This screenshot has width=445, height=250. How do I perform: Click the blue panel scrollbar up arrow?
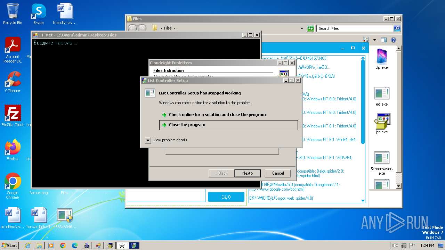tap(363, 57)
